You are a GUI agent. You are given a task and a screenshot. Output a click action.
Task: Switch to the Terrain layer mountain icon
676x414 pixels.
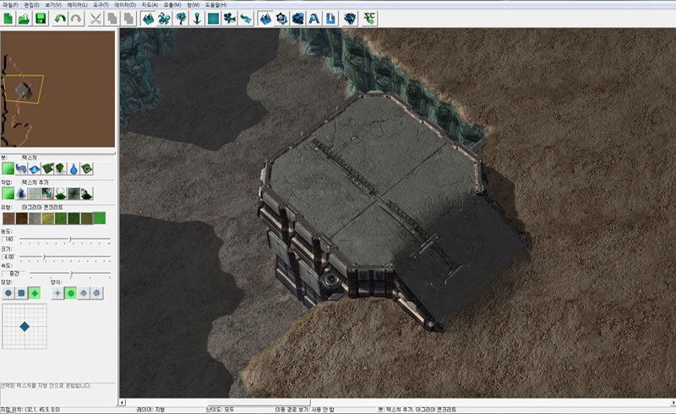[x=149, y=19]
